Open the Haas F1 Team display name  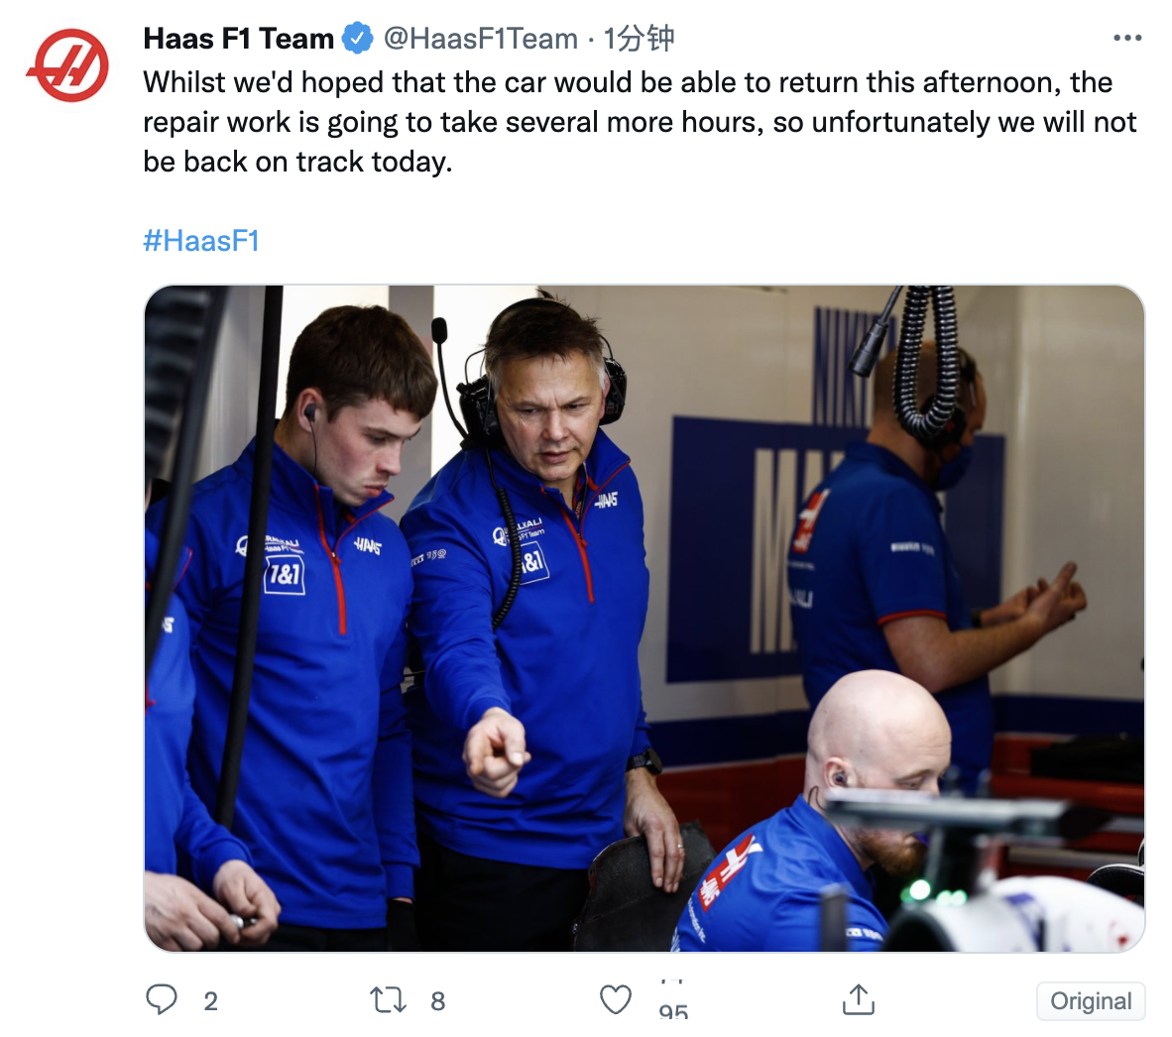(238, 38)
